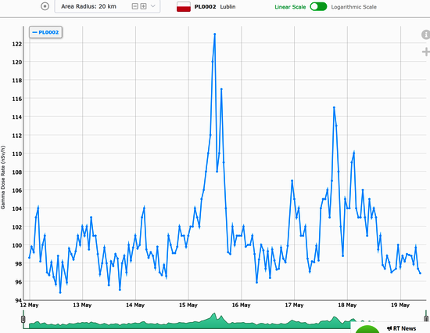The height and width of the screenshot is (333, 430).
Task: Grab the right range slider handle
Action: [426, 319]
